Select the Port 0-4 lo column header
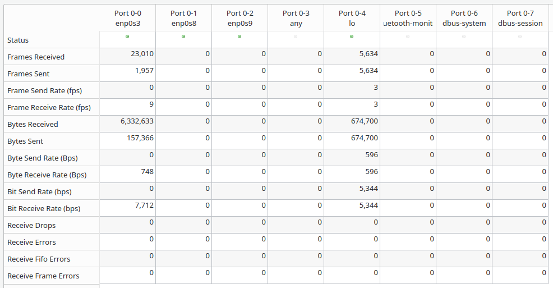Viewport: 553px width, 288px height. 352,18
